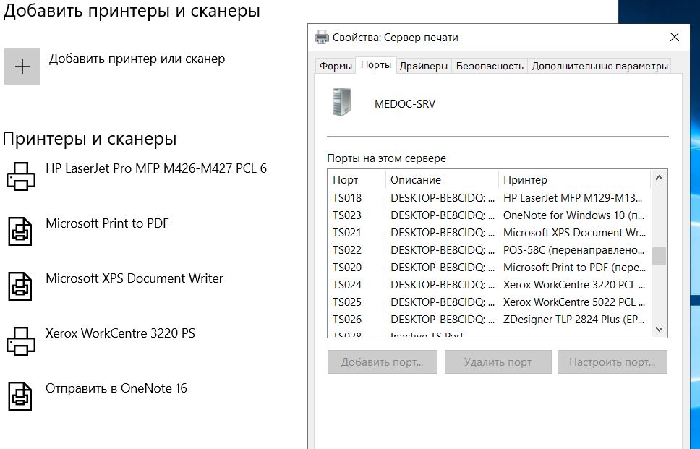This screenshot has width=700, height=449.
Task: Select the Отправить в OneNote 16 icon
Action: tap(20, 396)
